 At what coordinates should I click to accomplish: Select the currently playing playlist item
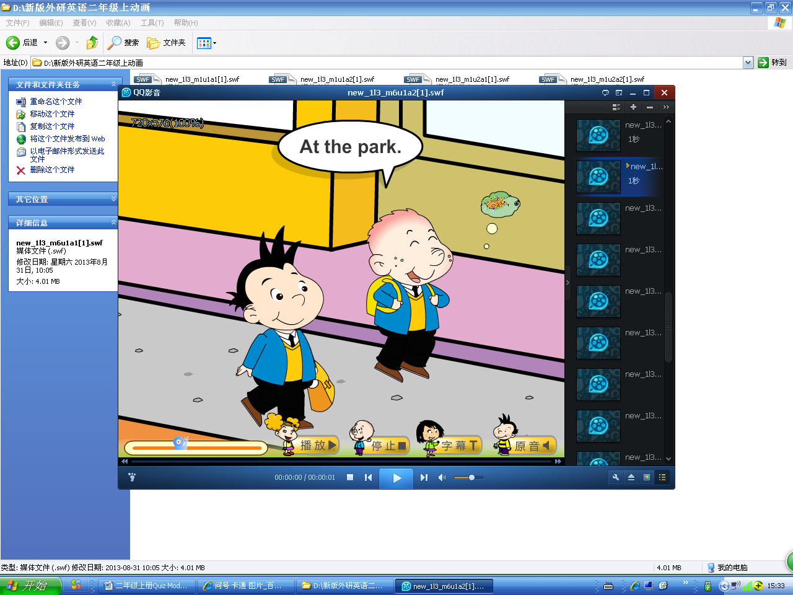[x=620, y=177]
